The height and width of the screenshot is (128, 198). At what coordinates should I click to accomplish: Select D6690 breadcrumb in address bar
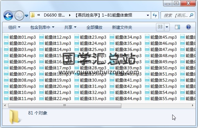coord(54,15)
